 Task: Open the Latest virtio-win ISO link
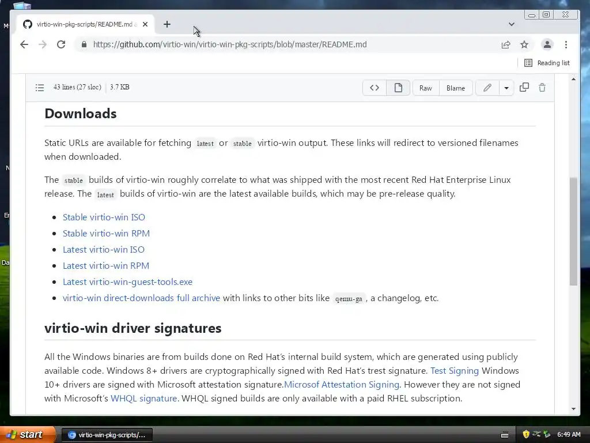point(104,250)
